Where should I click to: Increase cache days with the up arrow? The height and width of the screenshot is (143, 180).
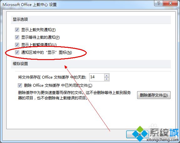107,76
